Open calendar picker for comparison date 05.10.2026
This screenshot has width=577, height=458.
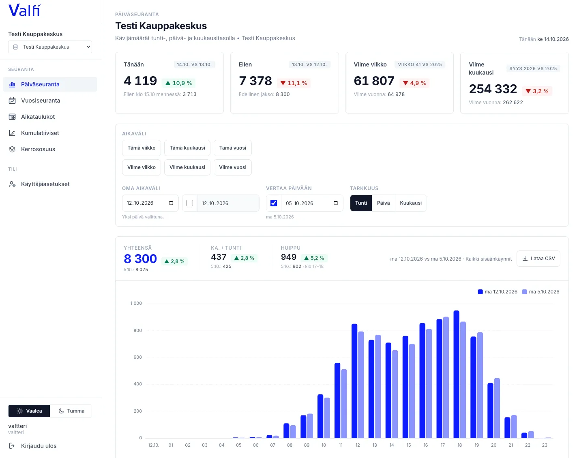point(336,203)
